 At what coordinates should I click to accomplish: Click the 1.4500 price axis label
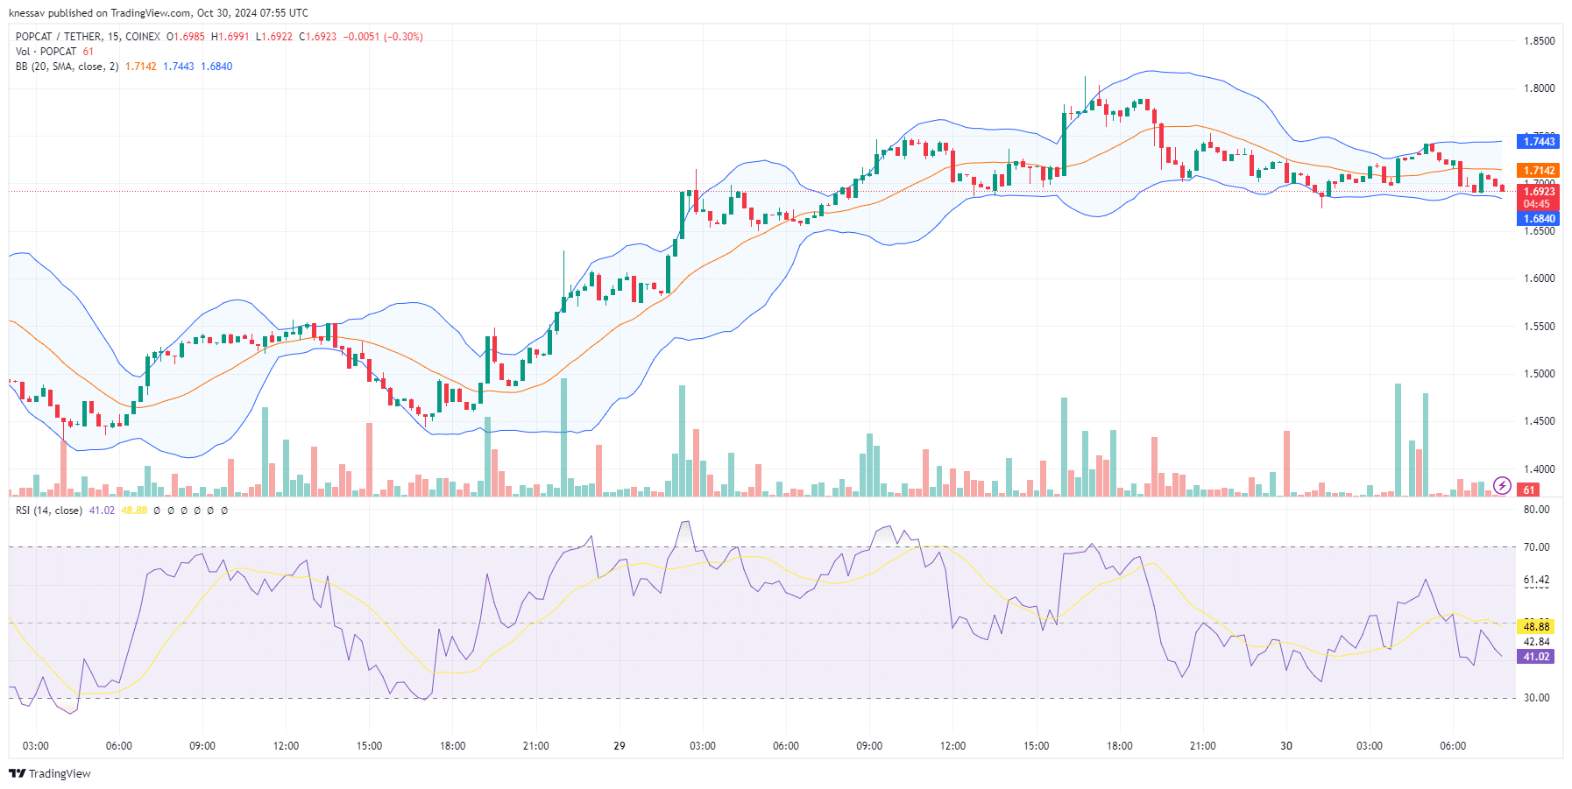tap(1540, 421)
